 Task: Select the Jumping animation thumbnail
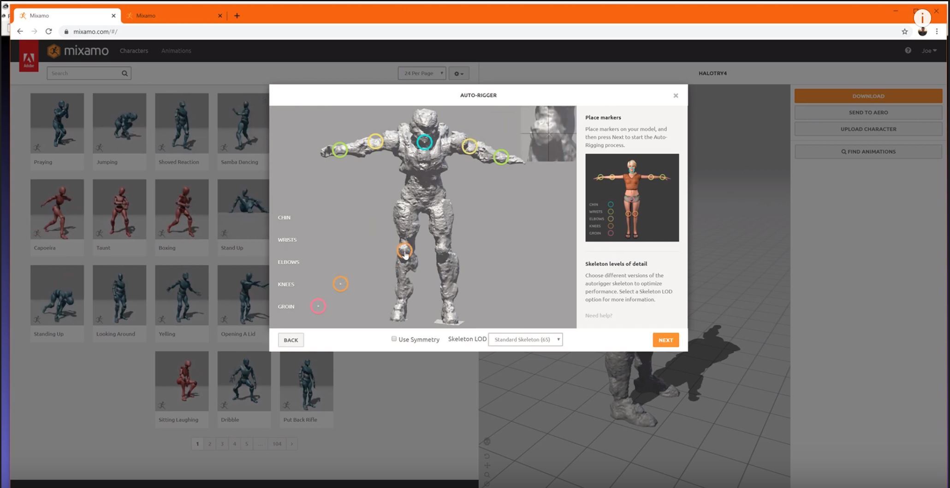tap(119, 123)
